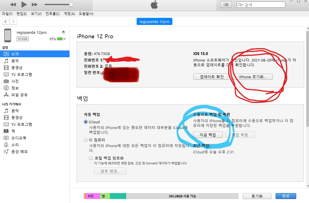Go forward with the right arrow
Viewport: 309px width, 203px height.
[x=13, y=21]
